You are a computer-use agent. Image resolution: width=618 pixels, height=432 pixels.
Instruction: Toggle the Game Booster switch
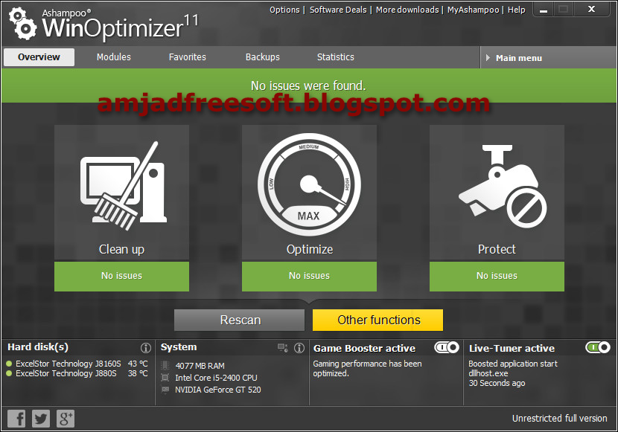point(447,347)
